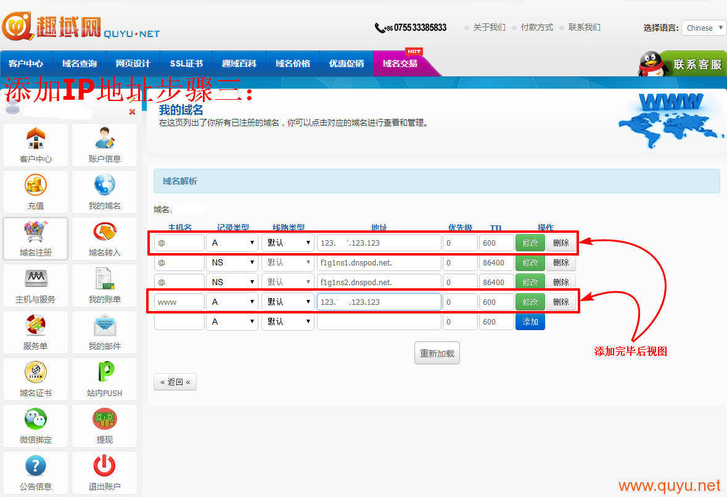
Task: Click the empty hostname field in new row
Action: [179, 321]
